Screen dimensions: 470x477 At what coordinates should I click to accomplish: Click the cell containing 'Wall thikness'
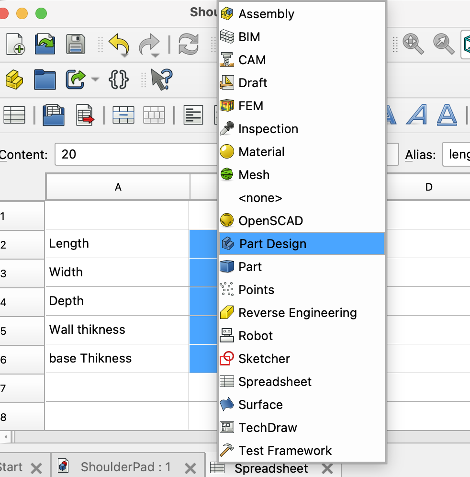point(117,330)
